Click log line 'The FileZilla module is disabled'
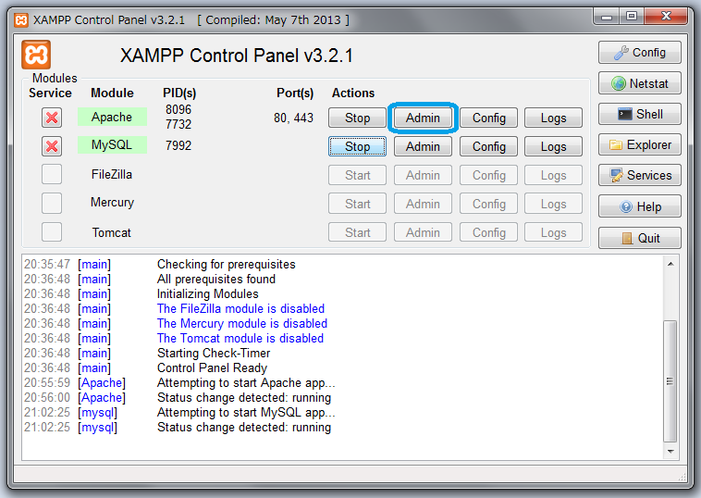The image size is (701, 498). tap(240, 309)
